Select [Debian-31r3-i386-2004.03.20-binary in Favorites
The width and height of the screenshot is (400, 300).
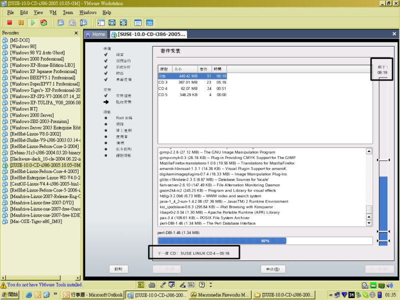coord(45,152)
